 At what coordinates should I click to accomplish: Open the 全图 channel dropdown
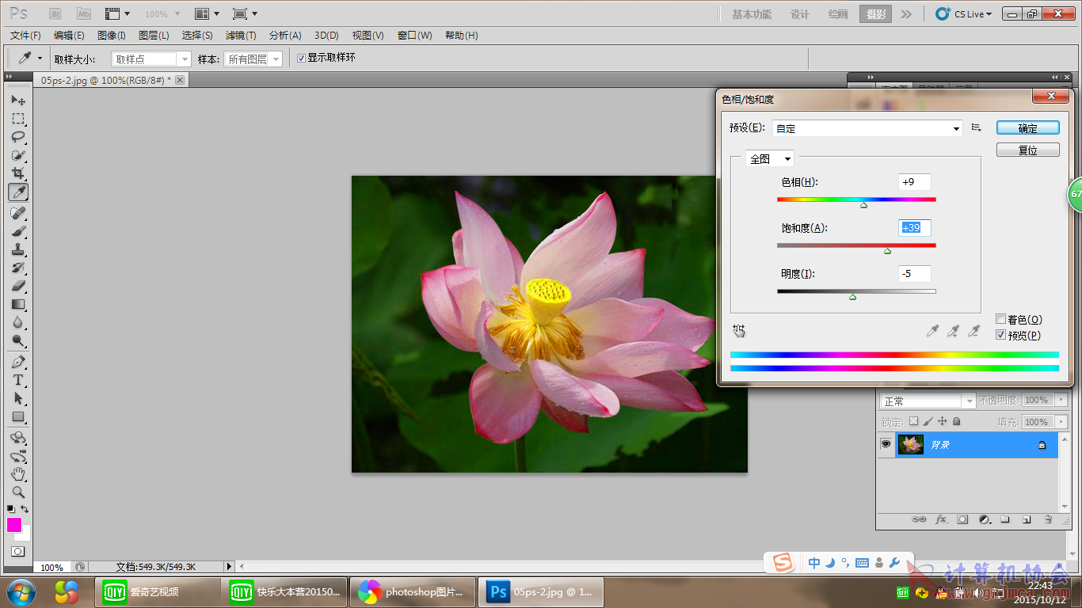tap(770, 158)
